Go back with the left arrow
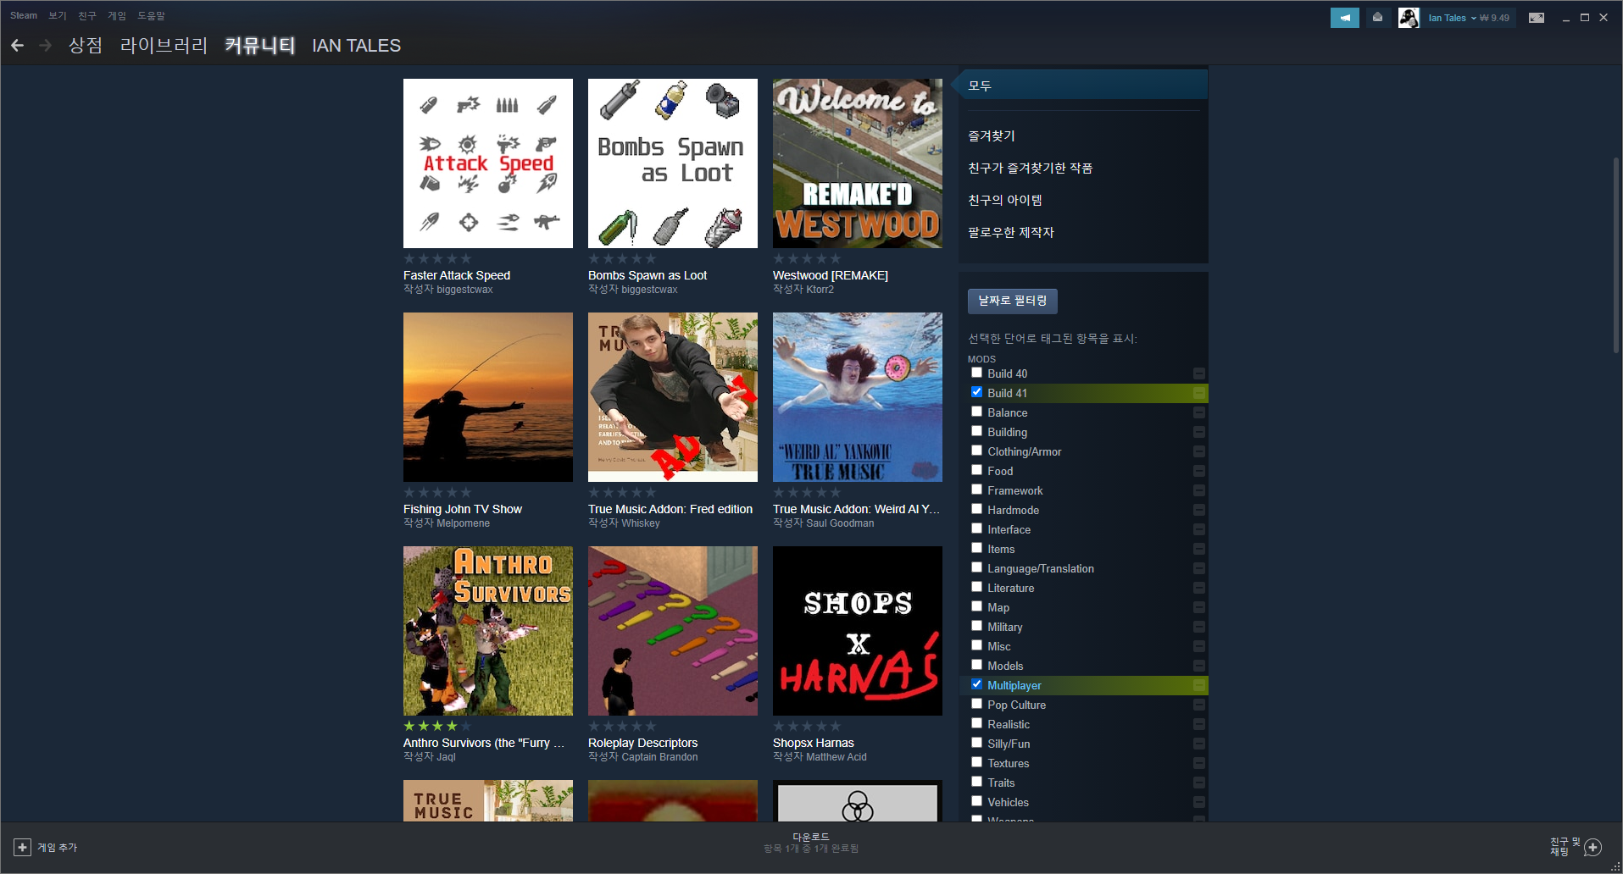1623x874 pixels. pyautogui.click(x=17, y=46)
